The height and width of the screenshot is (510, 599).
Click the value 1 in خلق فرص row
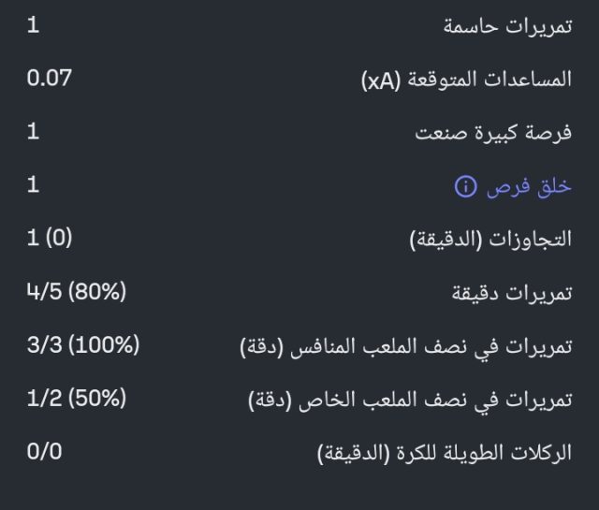tap(34, 184)
